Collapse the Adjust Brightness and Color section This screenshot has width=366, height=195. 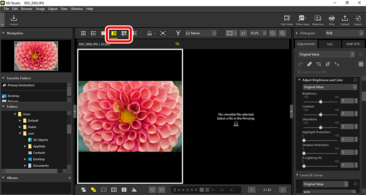coord(299,80)
